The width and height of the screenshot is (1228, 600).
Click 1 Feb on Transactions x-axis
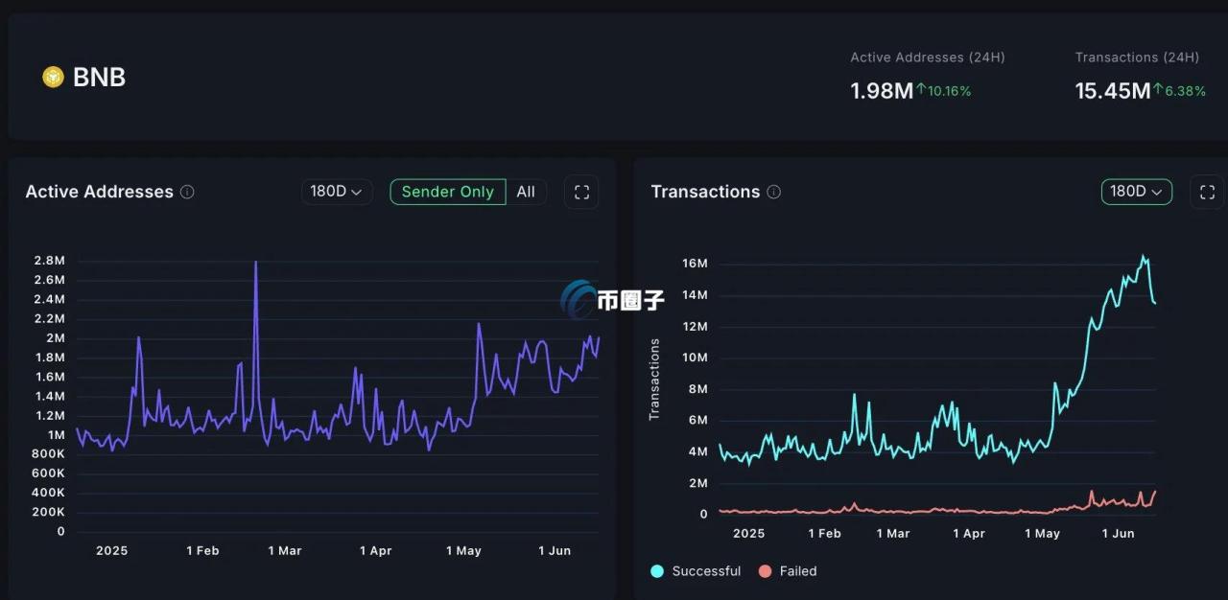tap(825, 534)
